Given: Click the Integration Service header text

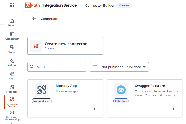Looking at the screenshot, I should [x=60, y=5].
